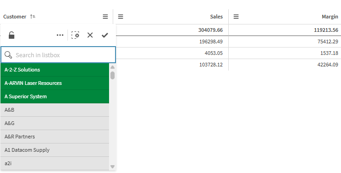341x173 pixels.
Task: Open the listbox more options menu
Action: click(x=60, y=35)
